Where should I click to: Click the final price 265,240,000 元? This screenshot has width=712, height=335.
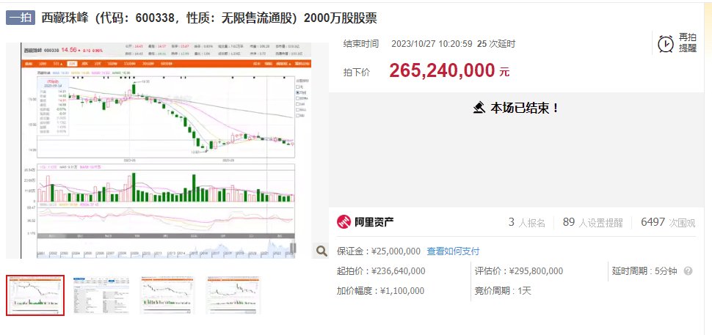click(449, 70)
